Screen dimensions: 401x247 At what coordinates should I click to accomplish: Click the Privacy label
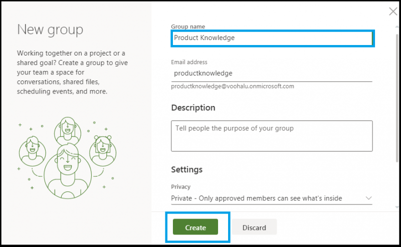coord(181,186)
